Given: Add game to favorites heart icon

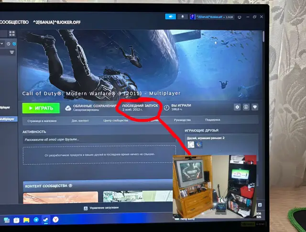Looking at the screenshot, I should tap(255, 107).
